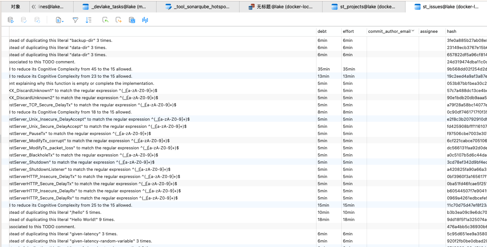
Task: Click the table icon on st_projects tab
Action: click(335, 7)
